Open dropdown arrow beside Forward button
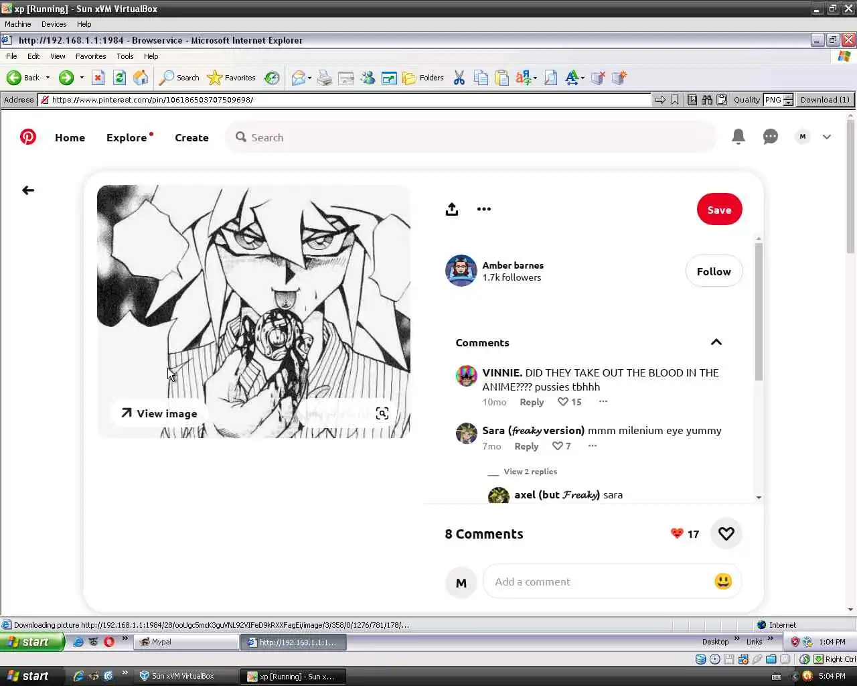The height and width of the screenshot is (686, 857). click(82, 78)
